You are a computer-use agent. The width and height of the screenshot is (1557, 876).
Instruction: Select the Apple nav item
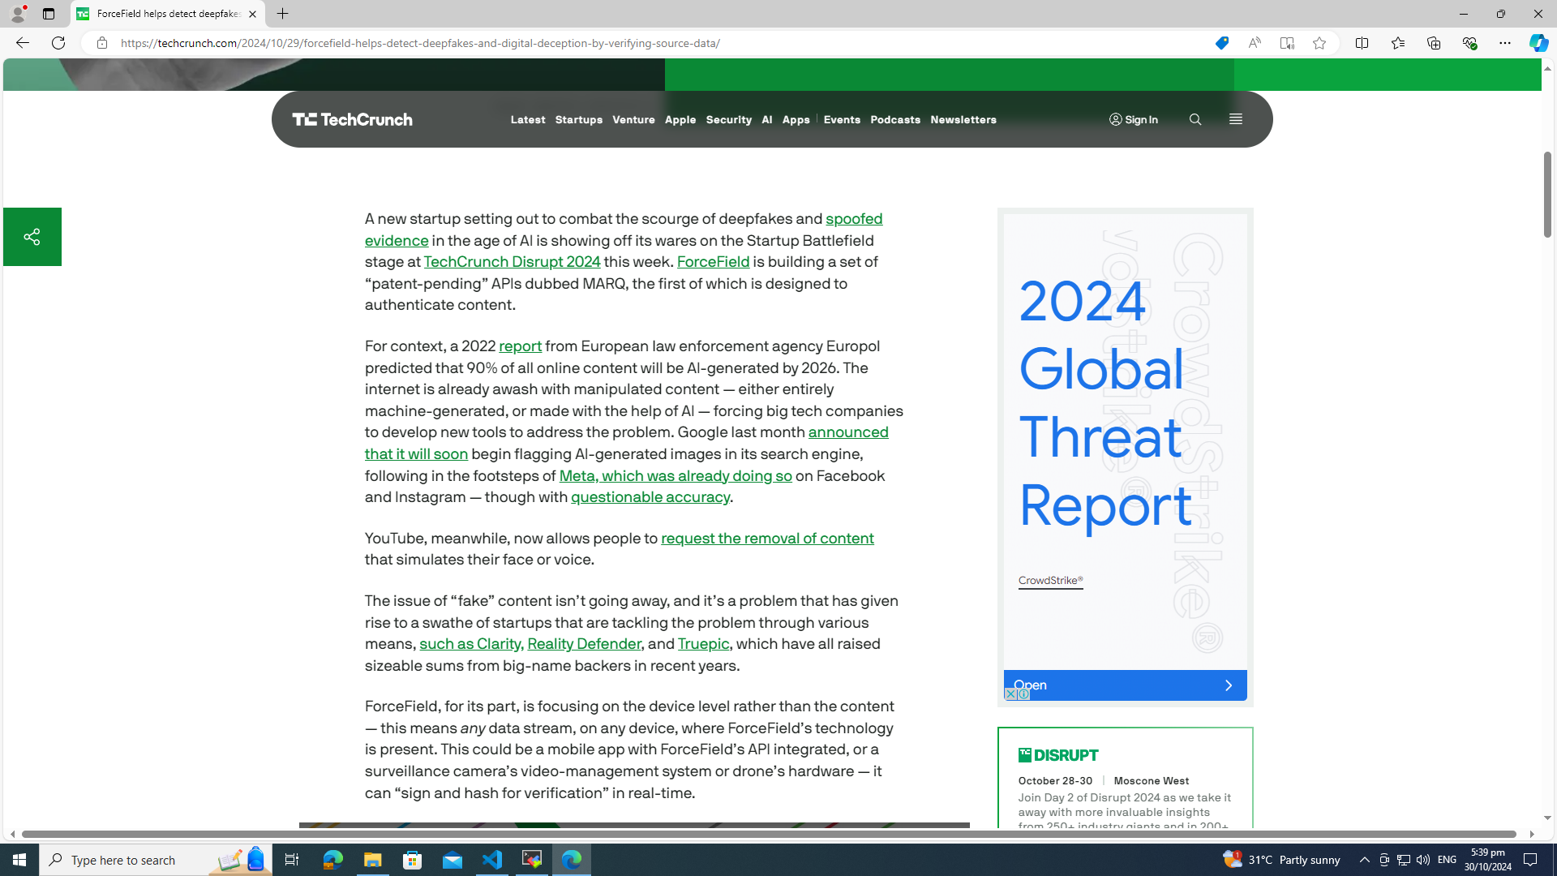coord(680,120)
